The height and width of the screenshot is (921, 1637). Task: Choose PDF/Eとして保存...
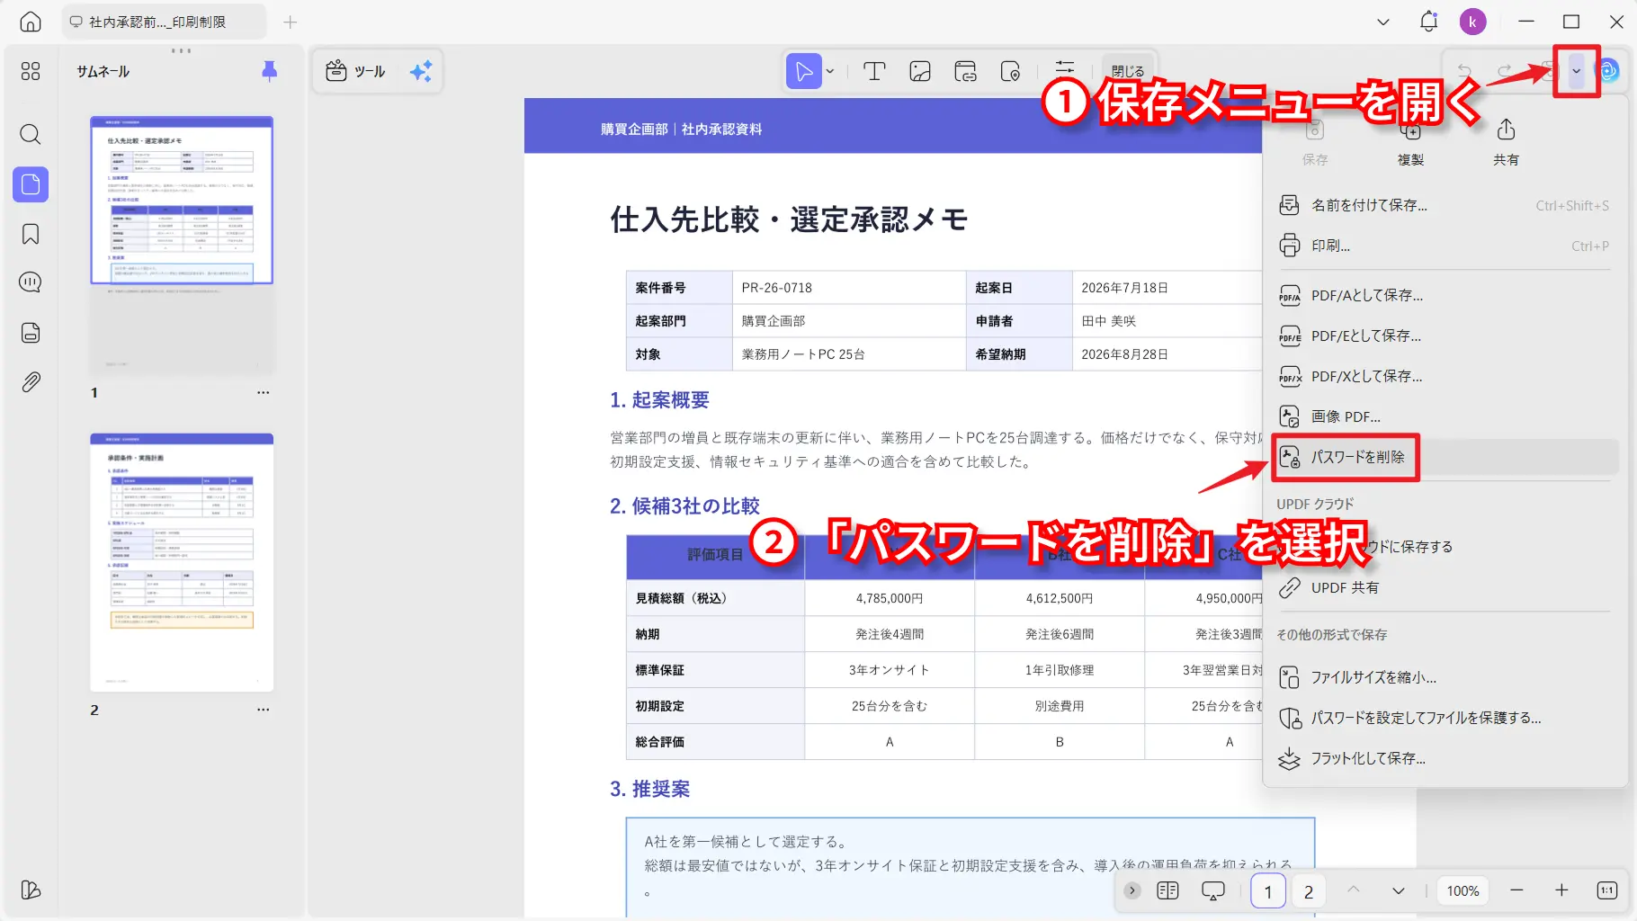click(x=1444, y=335)
